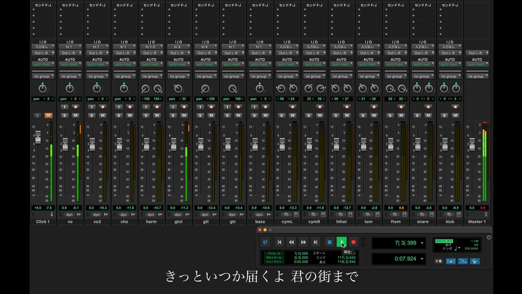Image resolution: width=522 pixels, height=294 pixels.
Task: Click the Stop button in transport
Action: point(329,242)
